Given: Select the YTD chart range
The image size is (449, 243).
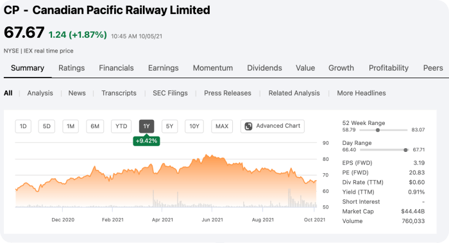Looking at the screenshot, I should pos(121,126).
